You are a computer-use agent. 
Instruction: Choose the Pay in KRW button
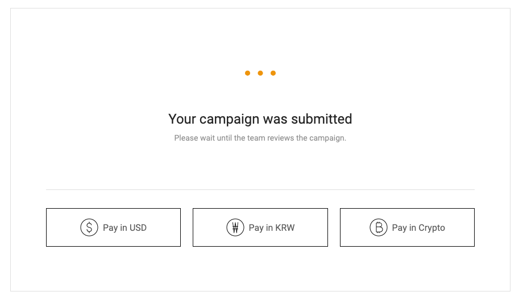[x=260, y=227]
